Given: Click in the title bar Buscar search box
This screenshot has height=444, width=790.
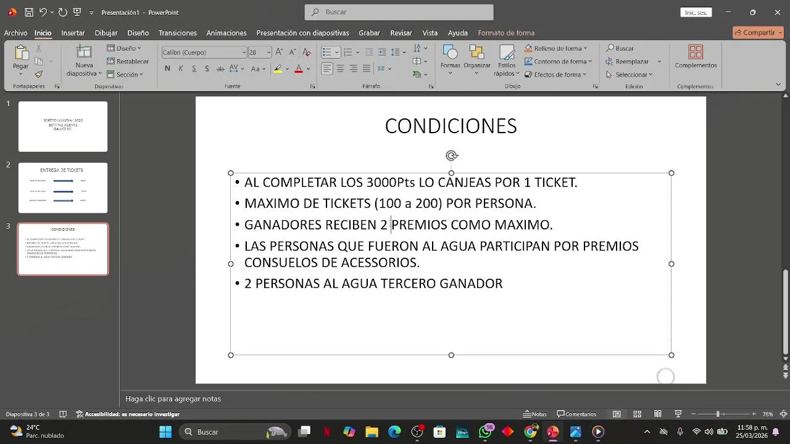Looking at the screenshot, I should point(399,12).
